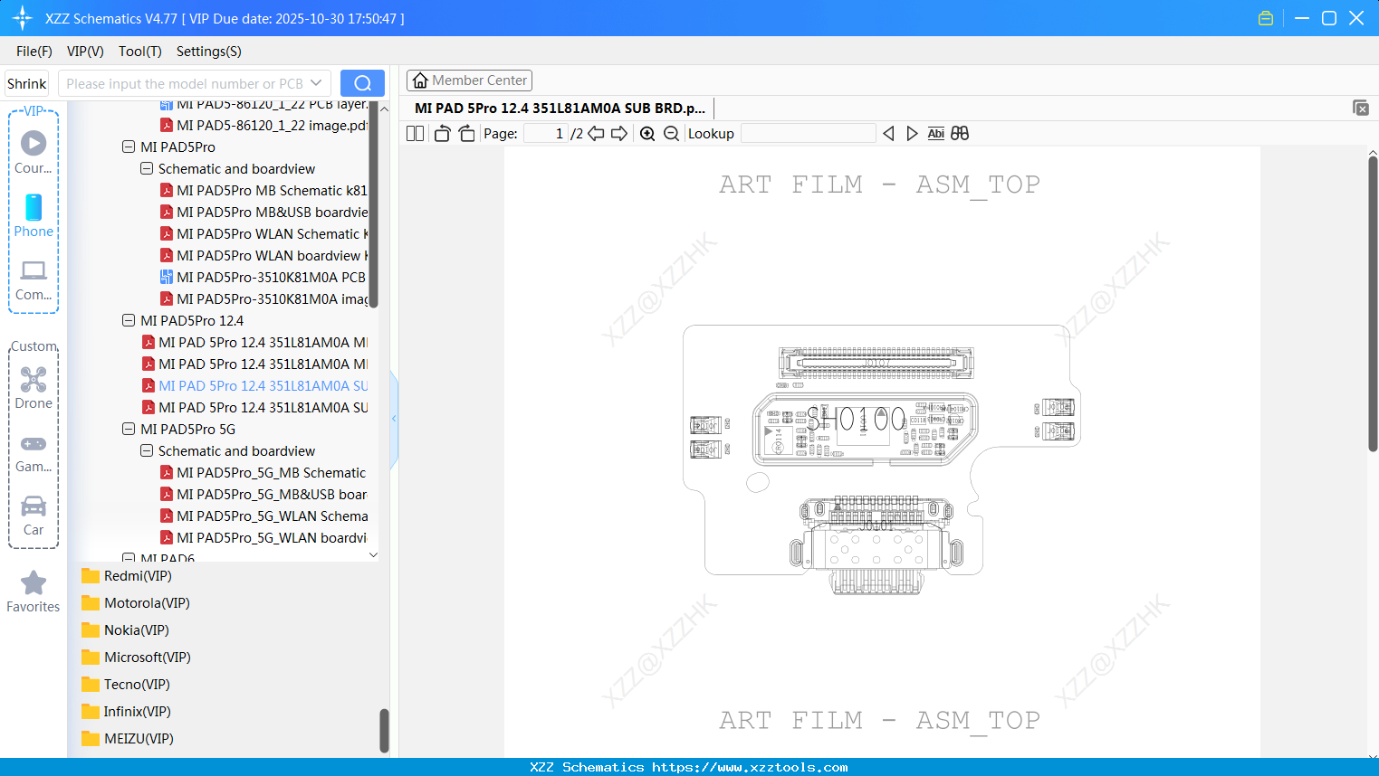1379x776 pixels.
Task: Click the Shrink button
Action: click(x=27, y=83)
